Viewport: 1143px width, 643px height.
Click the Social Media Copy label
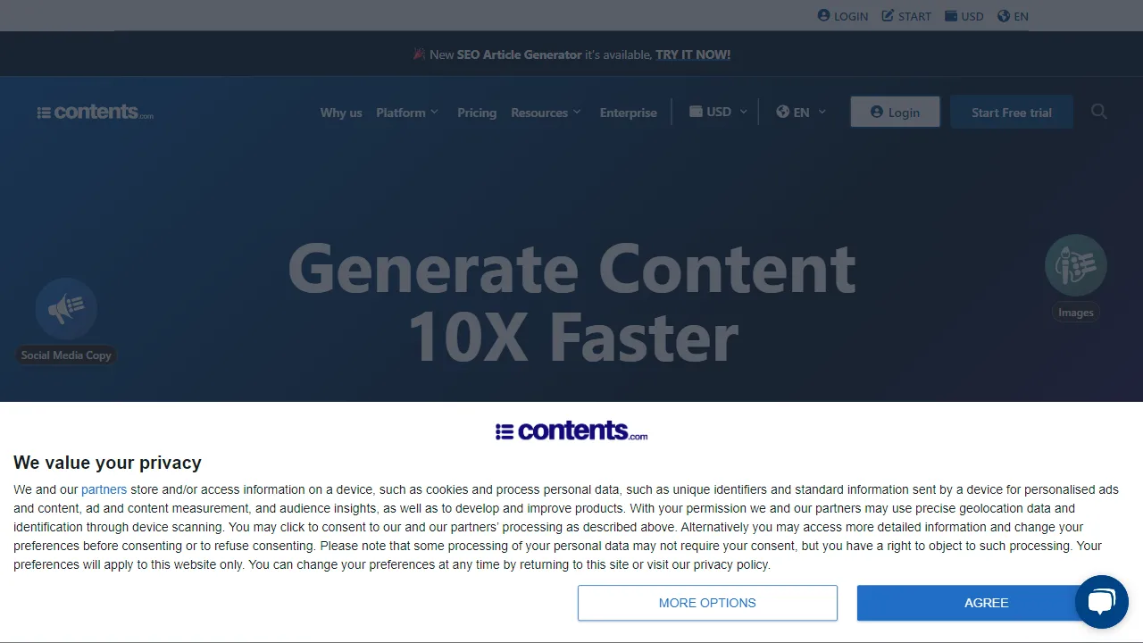[x=66, y=355]
